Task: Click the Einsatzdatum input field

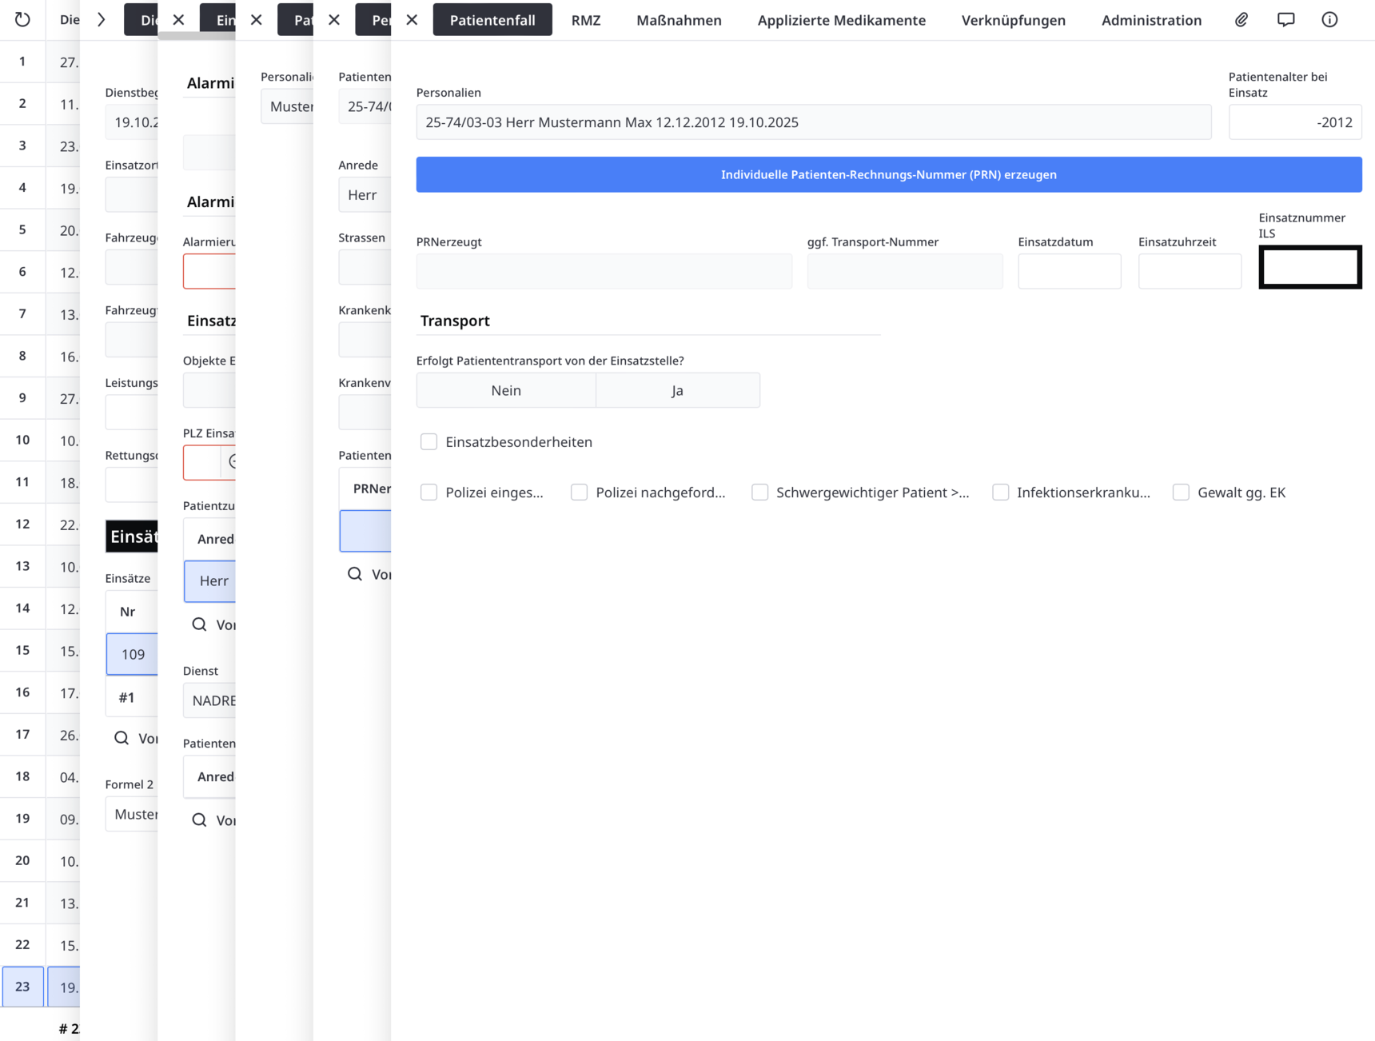Action: [x=1069, y=272]
